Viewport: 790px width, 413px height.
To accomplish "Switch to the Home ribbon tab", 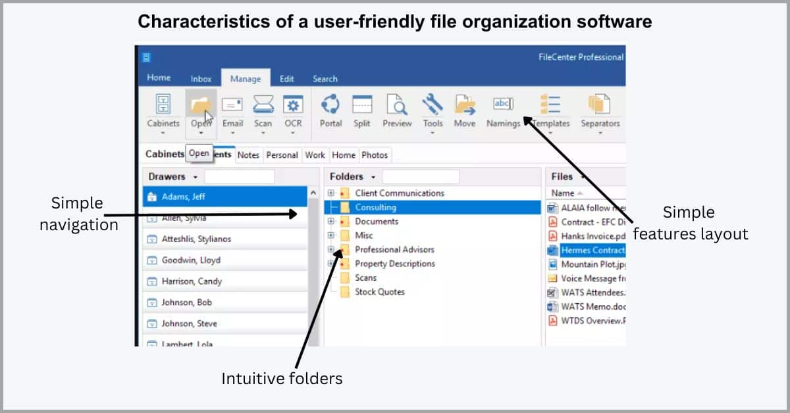I will (x=159, y=78).
